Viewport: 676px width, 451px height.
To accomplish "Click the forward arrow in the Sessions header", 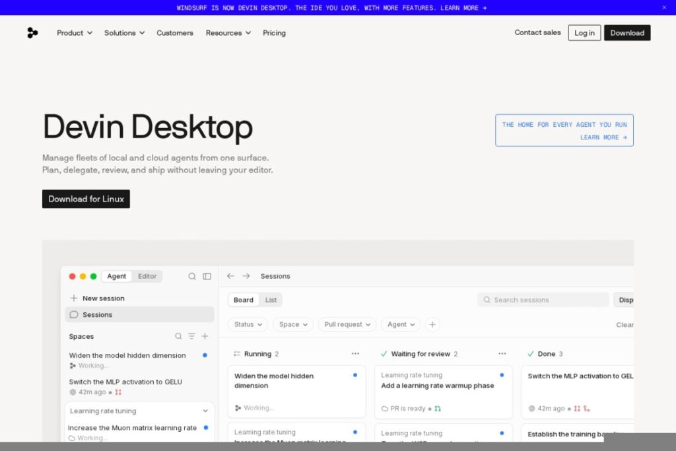I will 246,276.
